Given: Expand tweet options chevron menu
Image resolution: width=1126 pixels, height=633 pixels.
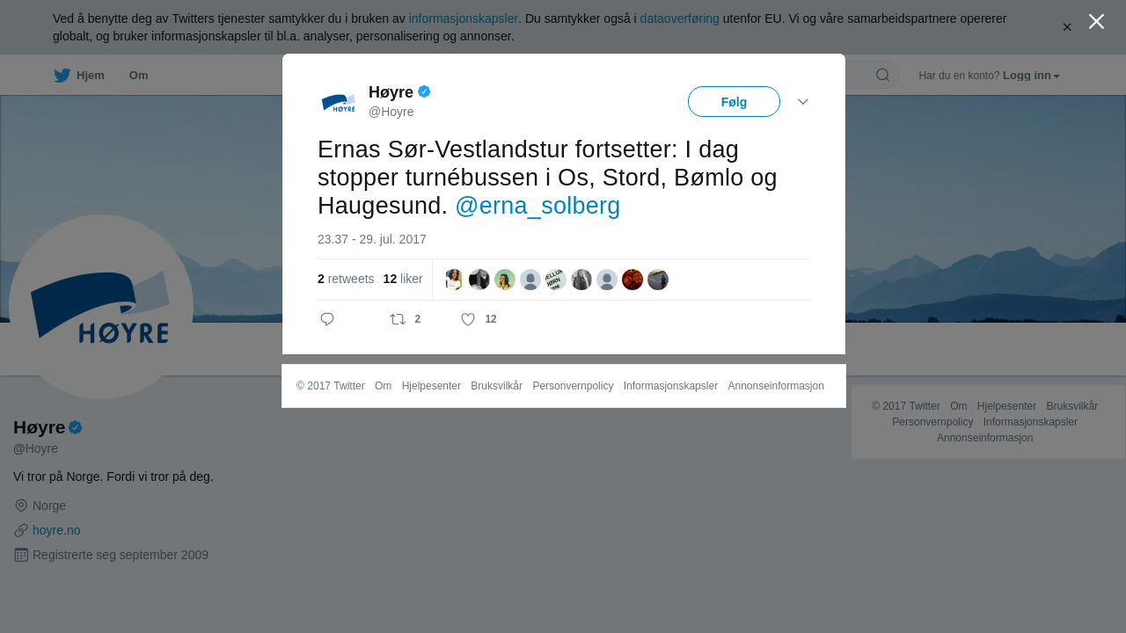Looking at the screenshot, I should [x=803, y=102].
